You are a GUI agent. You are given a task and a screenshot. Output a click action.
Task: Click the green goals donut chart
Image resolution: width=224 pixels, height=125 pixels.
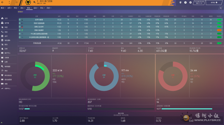[x=35, y=76]
